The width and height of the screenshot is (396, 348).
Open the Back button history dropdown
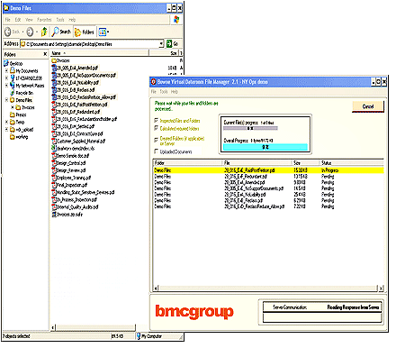22,32
